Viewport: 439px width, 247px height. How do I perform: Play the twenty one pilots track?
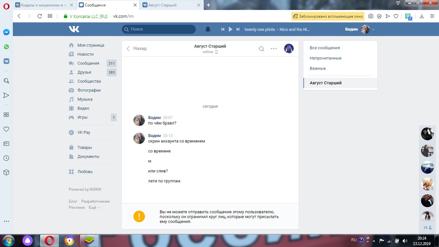[230, 30]
